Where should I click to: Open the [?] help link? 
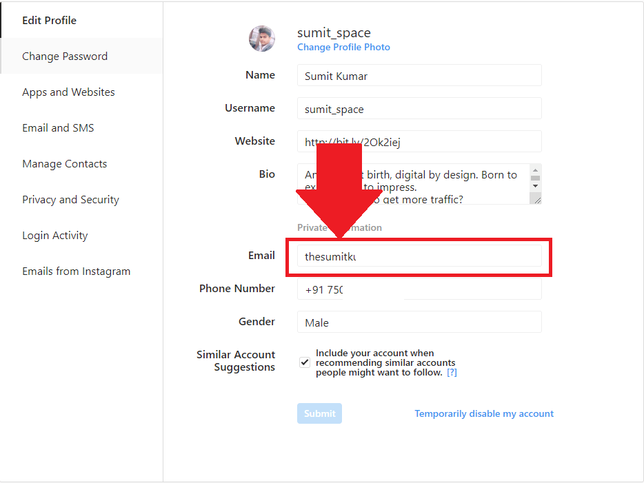[452, 373]
